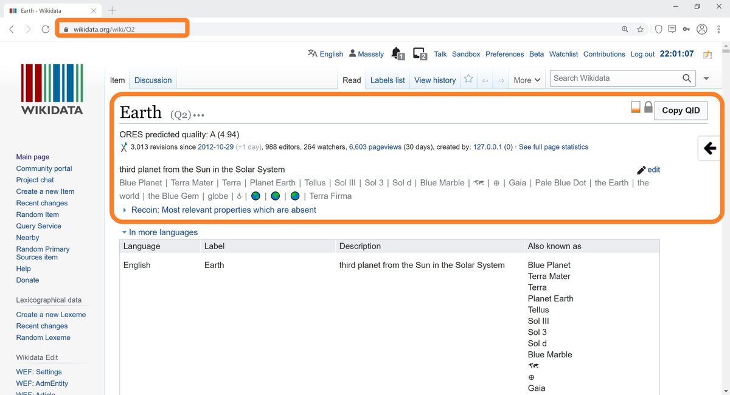Select the Read tab
The height and width of the screenshot is (395, 730).
point(352,80)
